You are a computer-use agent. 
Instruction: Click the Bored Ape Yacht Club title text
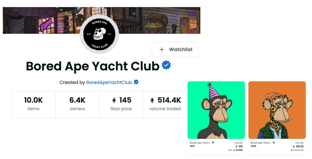pyautogui.click(x=93, y=66)
